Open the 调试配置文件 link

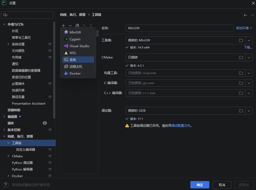click(x=181, y=125)
